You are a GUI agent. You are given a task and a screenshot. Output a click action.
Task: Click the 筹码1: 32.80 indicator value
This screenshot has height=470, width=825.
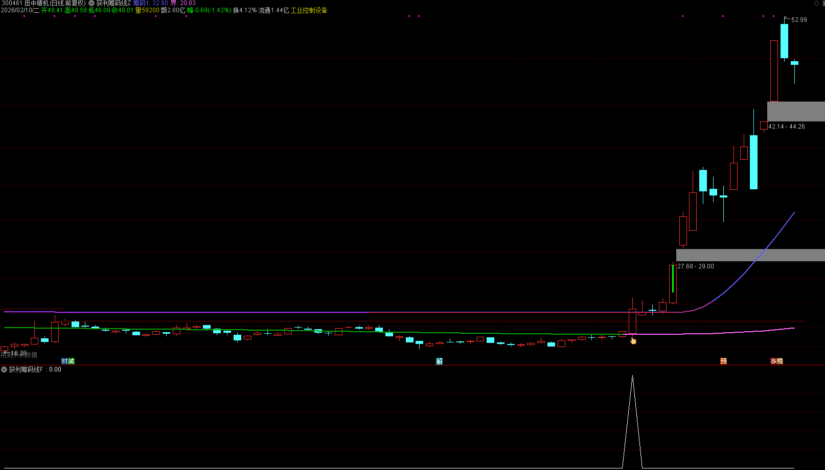click(151, 3)
